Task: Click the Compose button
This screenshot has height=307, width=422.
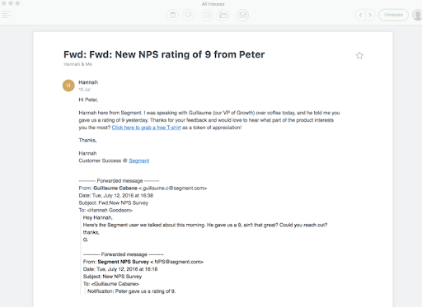Action: coord(393,15)
